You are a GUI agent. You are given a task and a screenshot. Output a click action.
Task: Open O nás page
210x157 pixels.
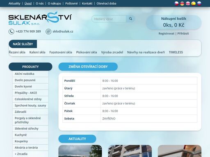[40, 4]
